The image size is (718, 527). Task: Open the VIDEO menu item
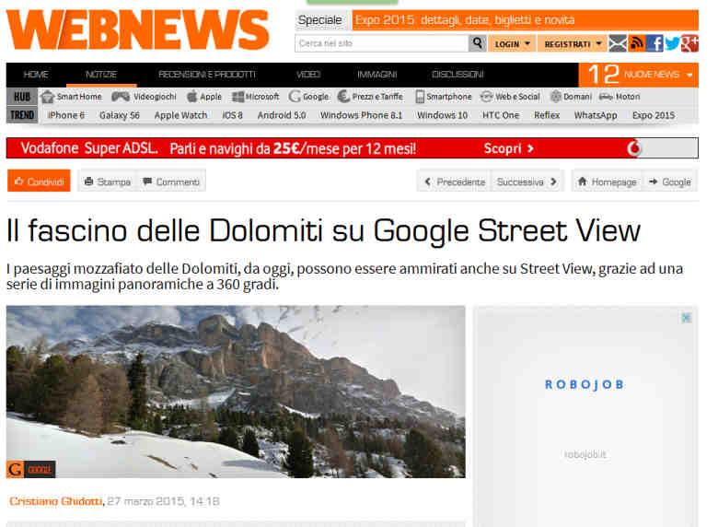(x=308, y=75)
